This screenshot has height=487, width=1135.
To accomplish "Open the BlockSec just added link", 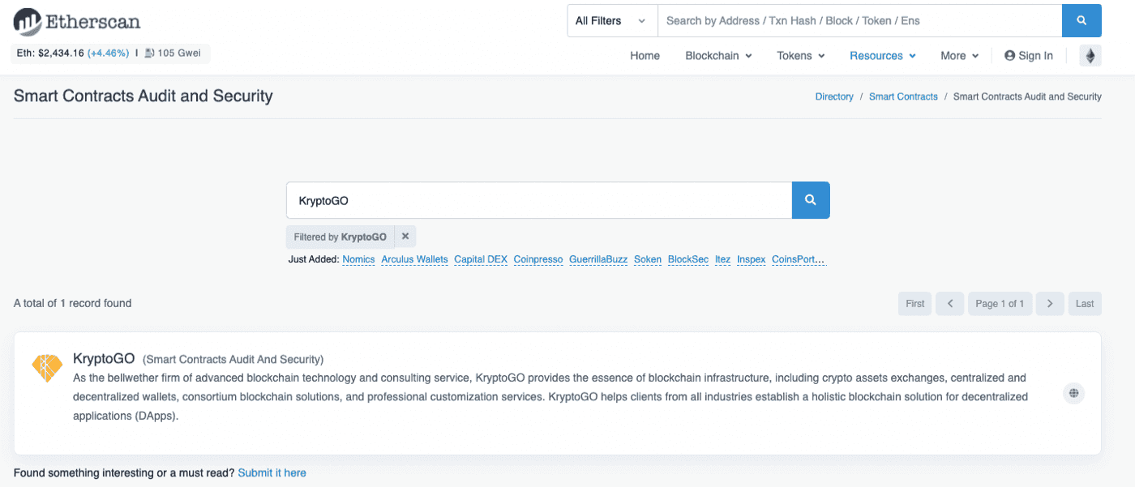I will [x=688, y=259].
